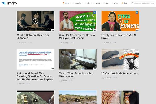
Task: Open the imthy logo home link
Action: (x=9, y=3)
